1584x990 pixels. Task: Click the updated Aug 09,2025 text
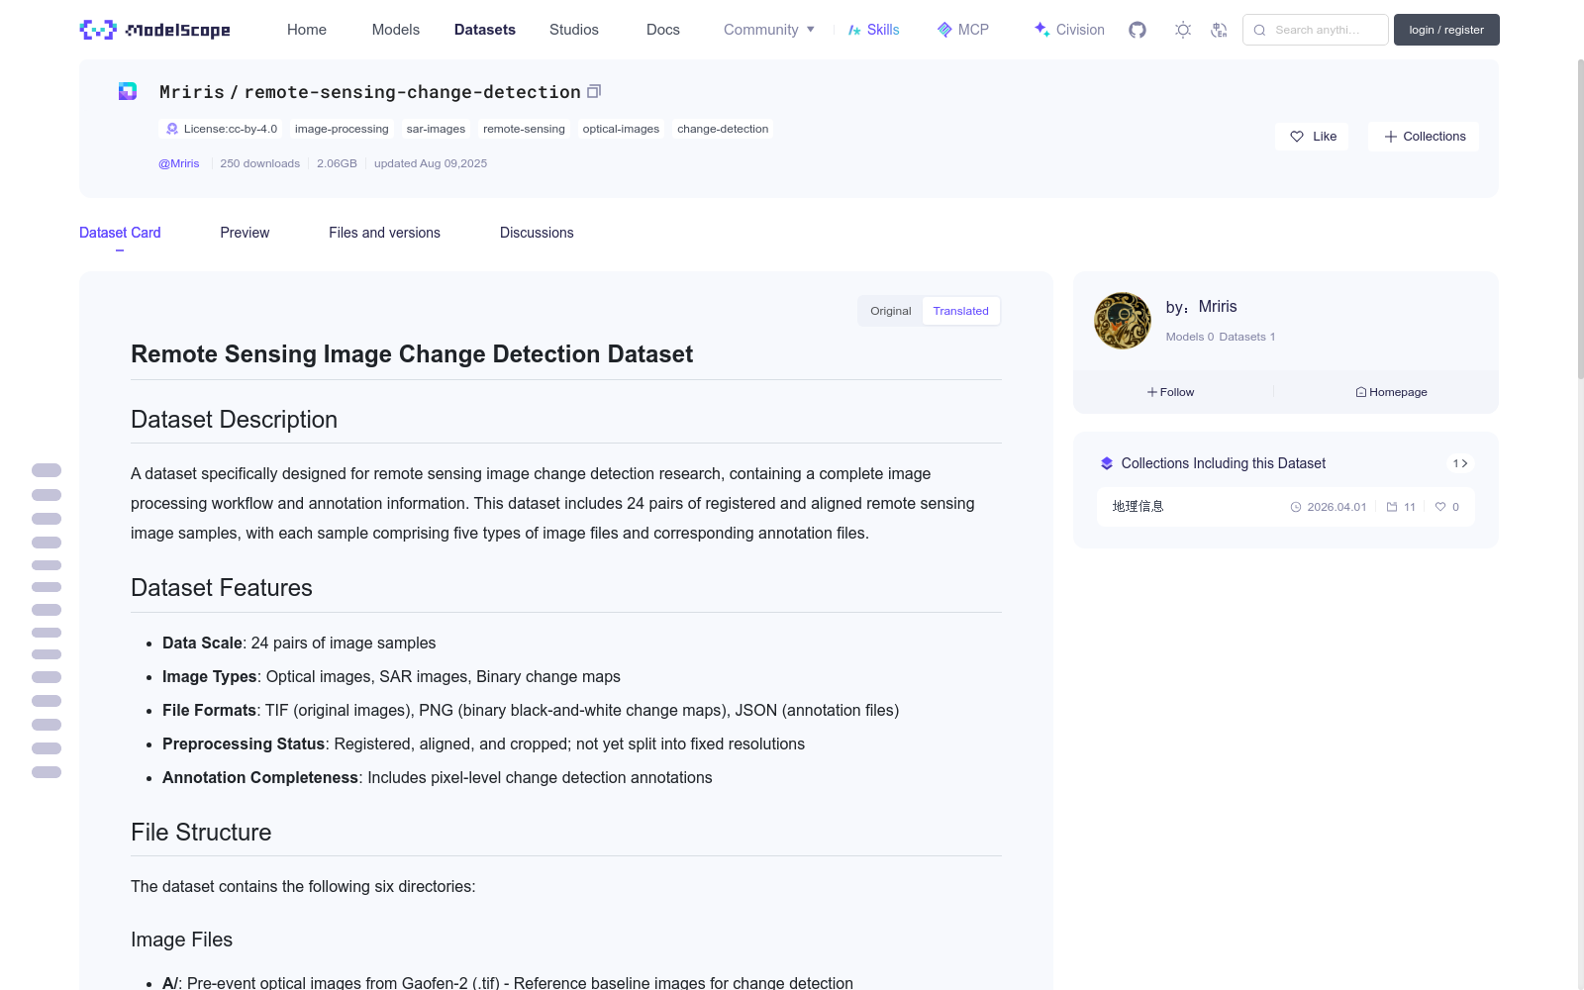pos(431,163)
